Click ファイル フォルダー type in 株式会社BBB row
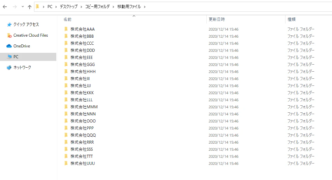 pyautogui.click(x=301, y=36)
